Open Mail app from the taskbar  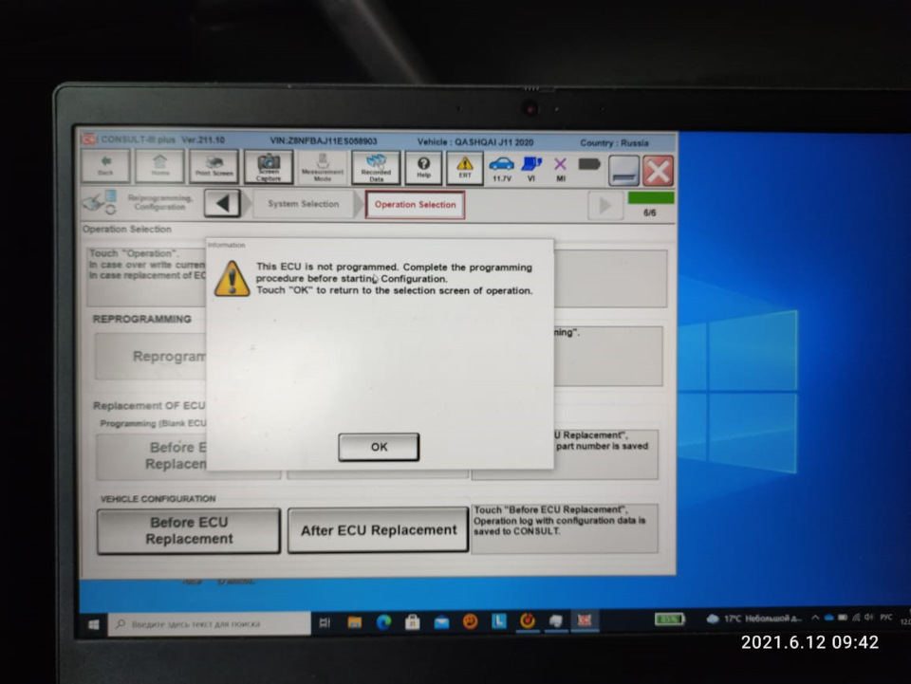(441, 622)
